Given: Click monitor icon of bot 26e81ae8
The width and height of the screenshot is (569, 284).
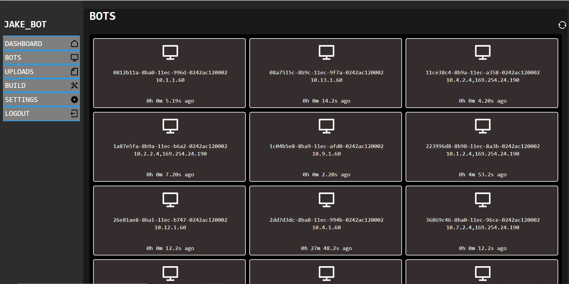Looking at the screenshot, I should coord(170,200).
